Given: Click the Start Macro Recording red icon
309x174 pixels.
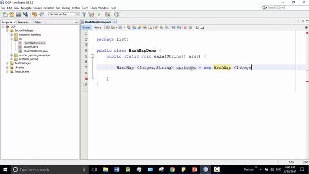Looking at the screenshot, I should pyautogui.click(x=185, y=28).
